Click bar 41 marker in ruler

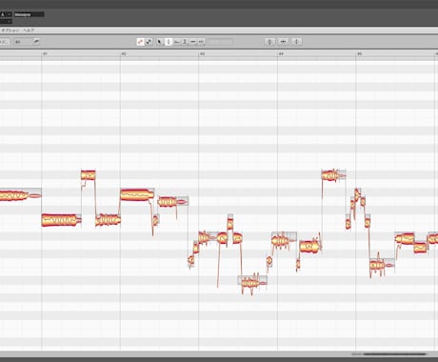pyautogui.click(x=45, y=54)
